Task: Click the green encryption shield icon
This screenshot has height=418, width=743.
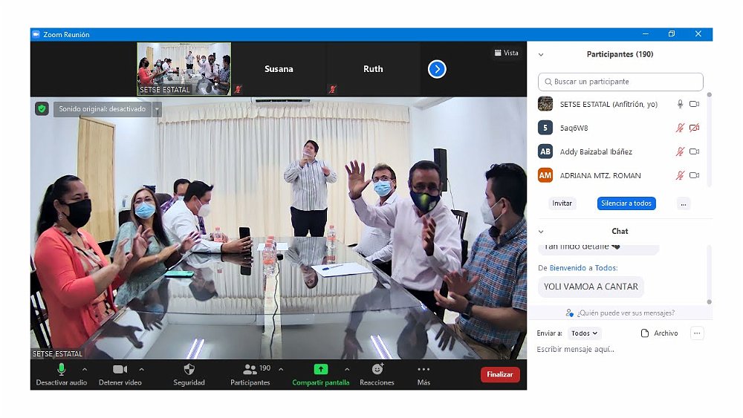Action: 42,109
